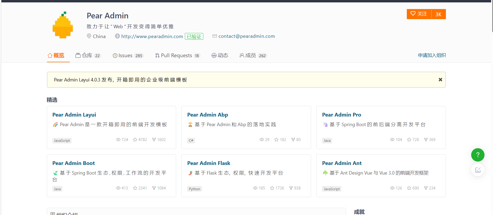Screen dimensions: 493x215
Task: Open the Pull Requests tab
Action: [x=177, y=55]
